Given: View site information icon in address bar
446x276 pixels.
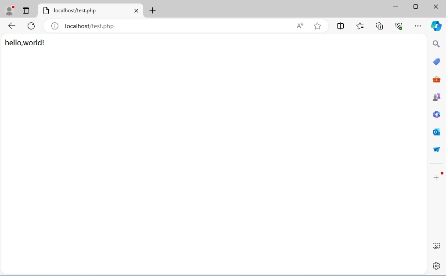Looking at the screenshot, I should tap(54, 26).
